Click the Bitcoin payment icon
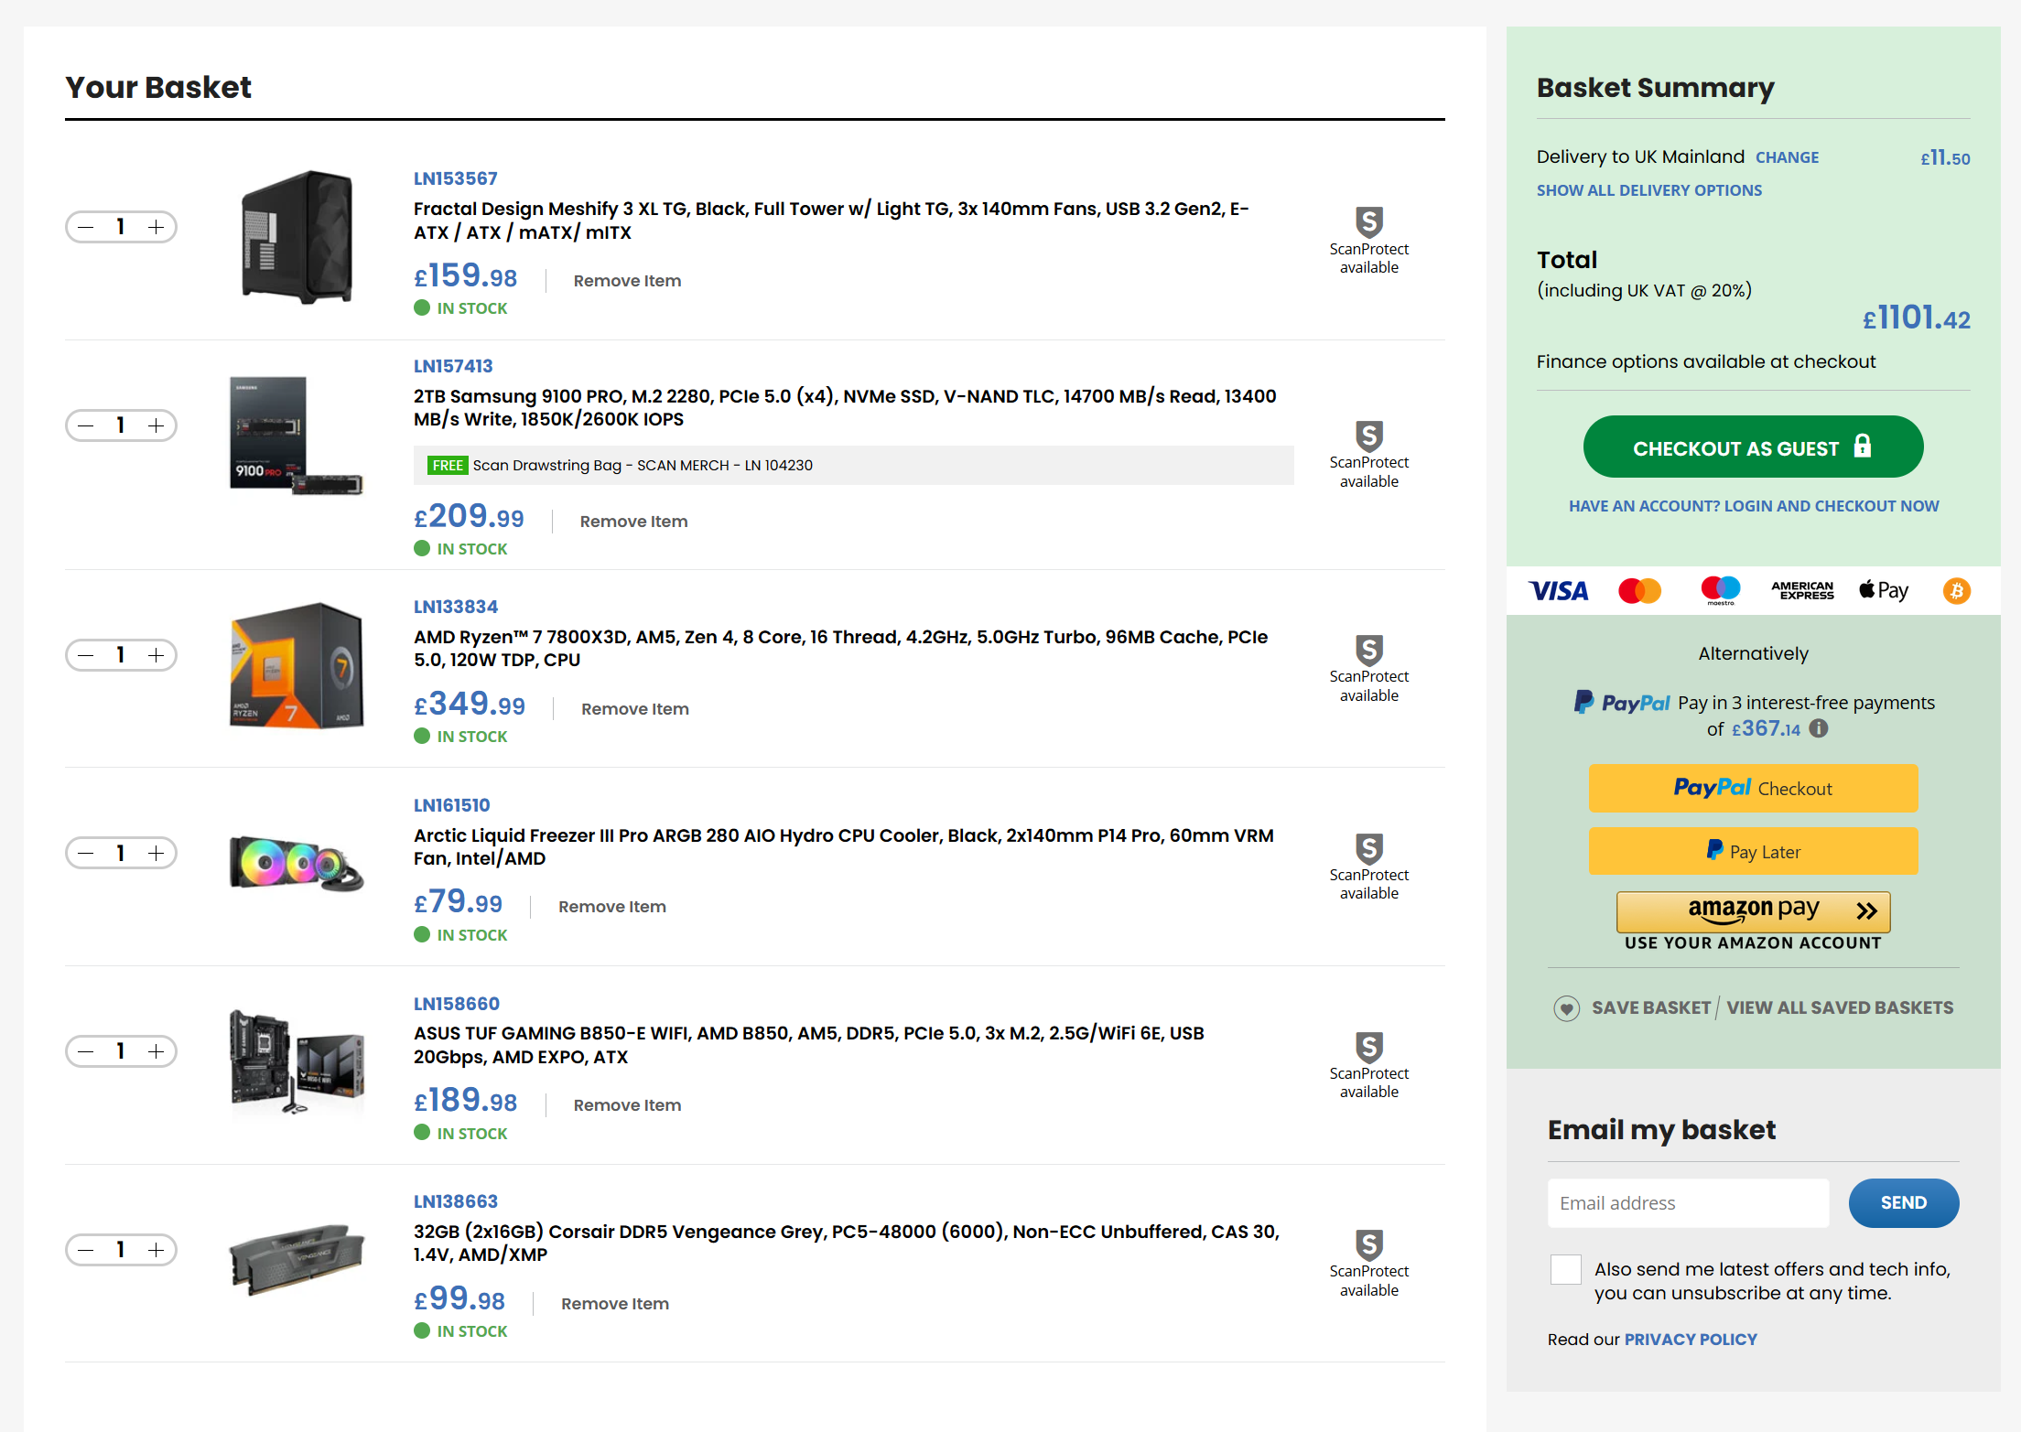The image size is (2021, 1432). pyautogui.click(x=1957, y=591)
